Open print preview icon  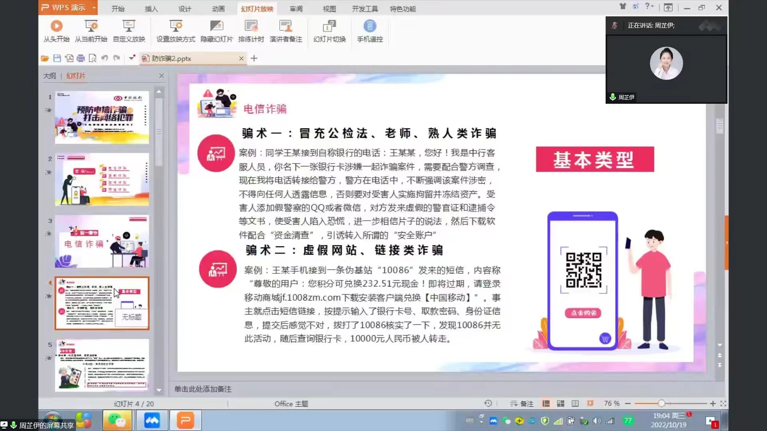click(x=92, y=59)
